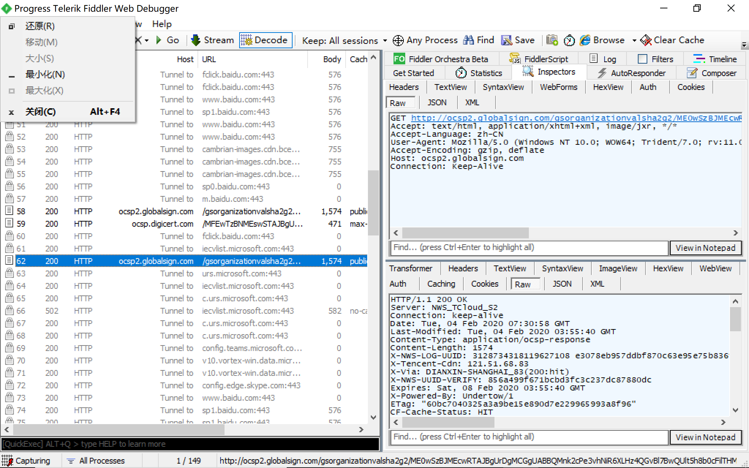Select the Any Process crosshair target

tap(398, 40)
